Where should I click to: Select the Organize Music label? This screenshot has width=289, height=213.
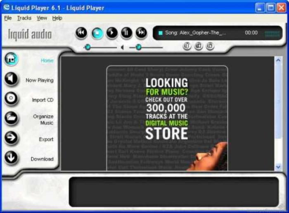coord(43,119)
